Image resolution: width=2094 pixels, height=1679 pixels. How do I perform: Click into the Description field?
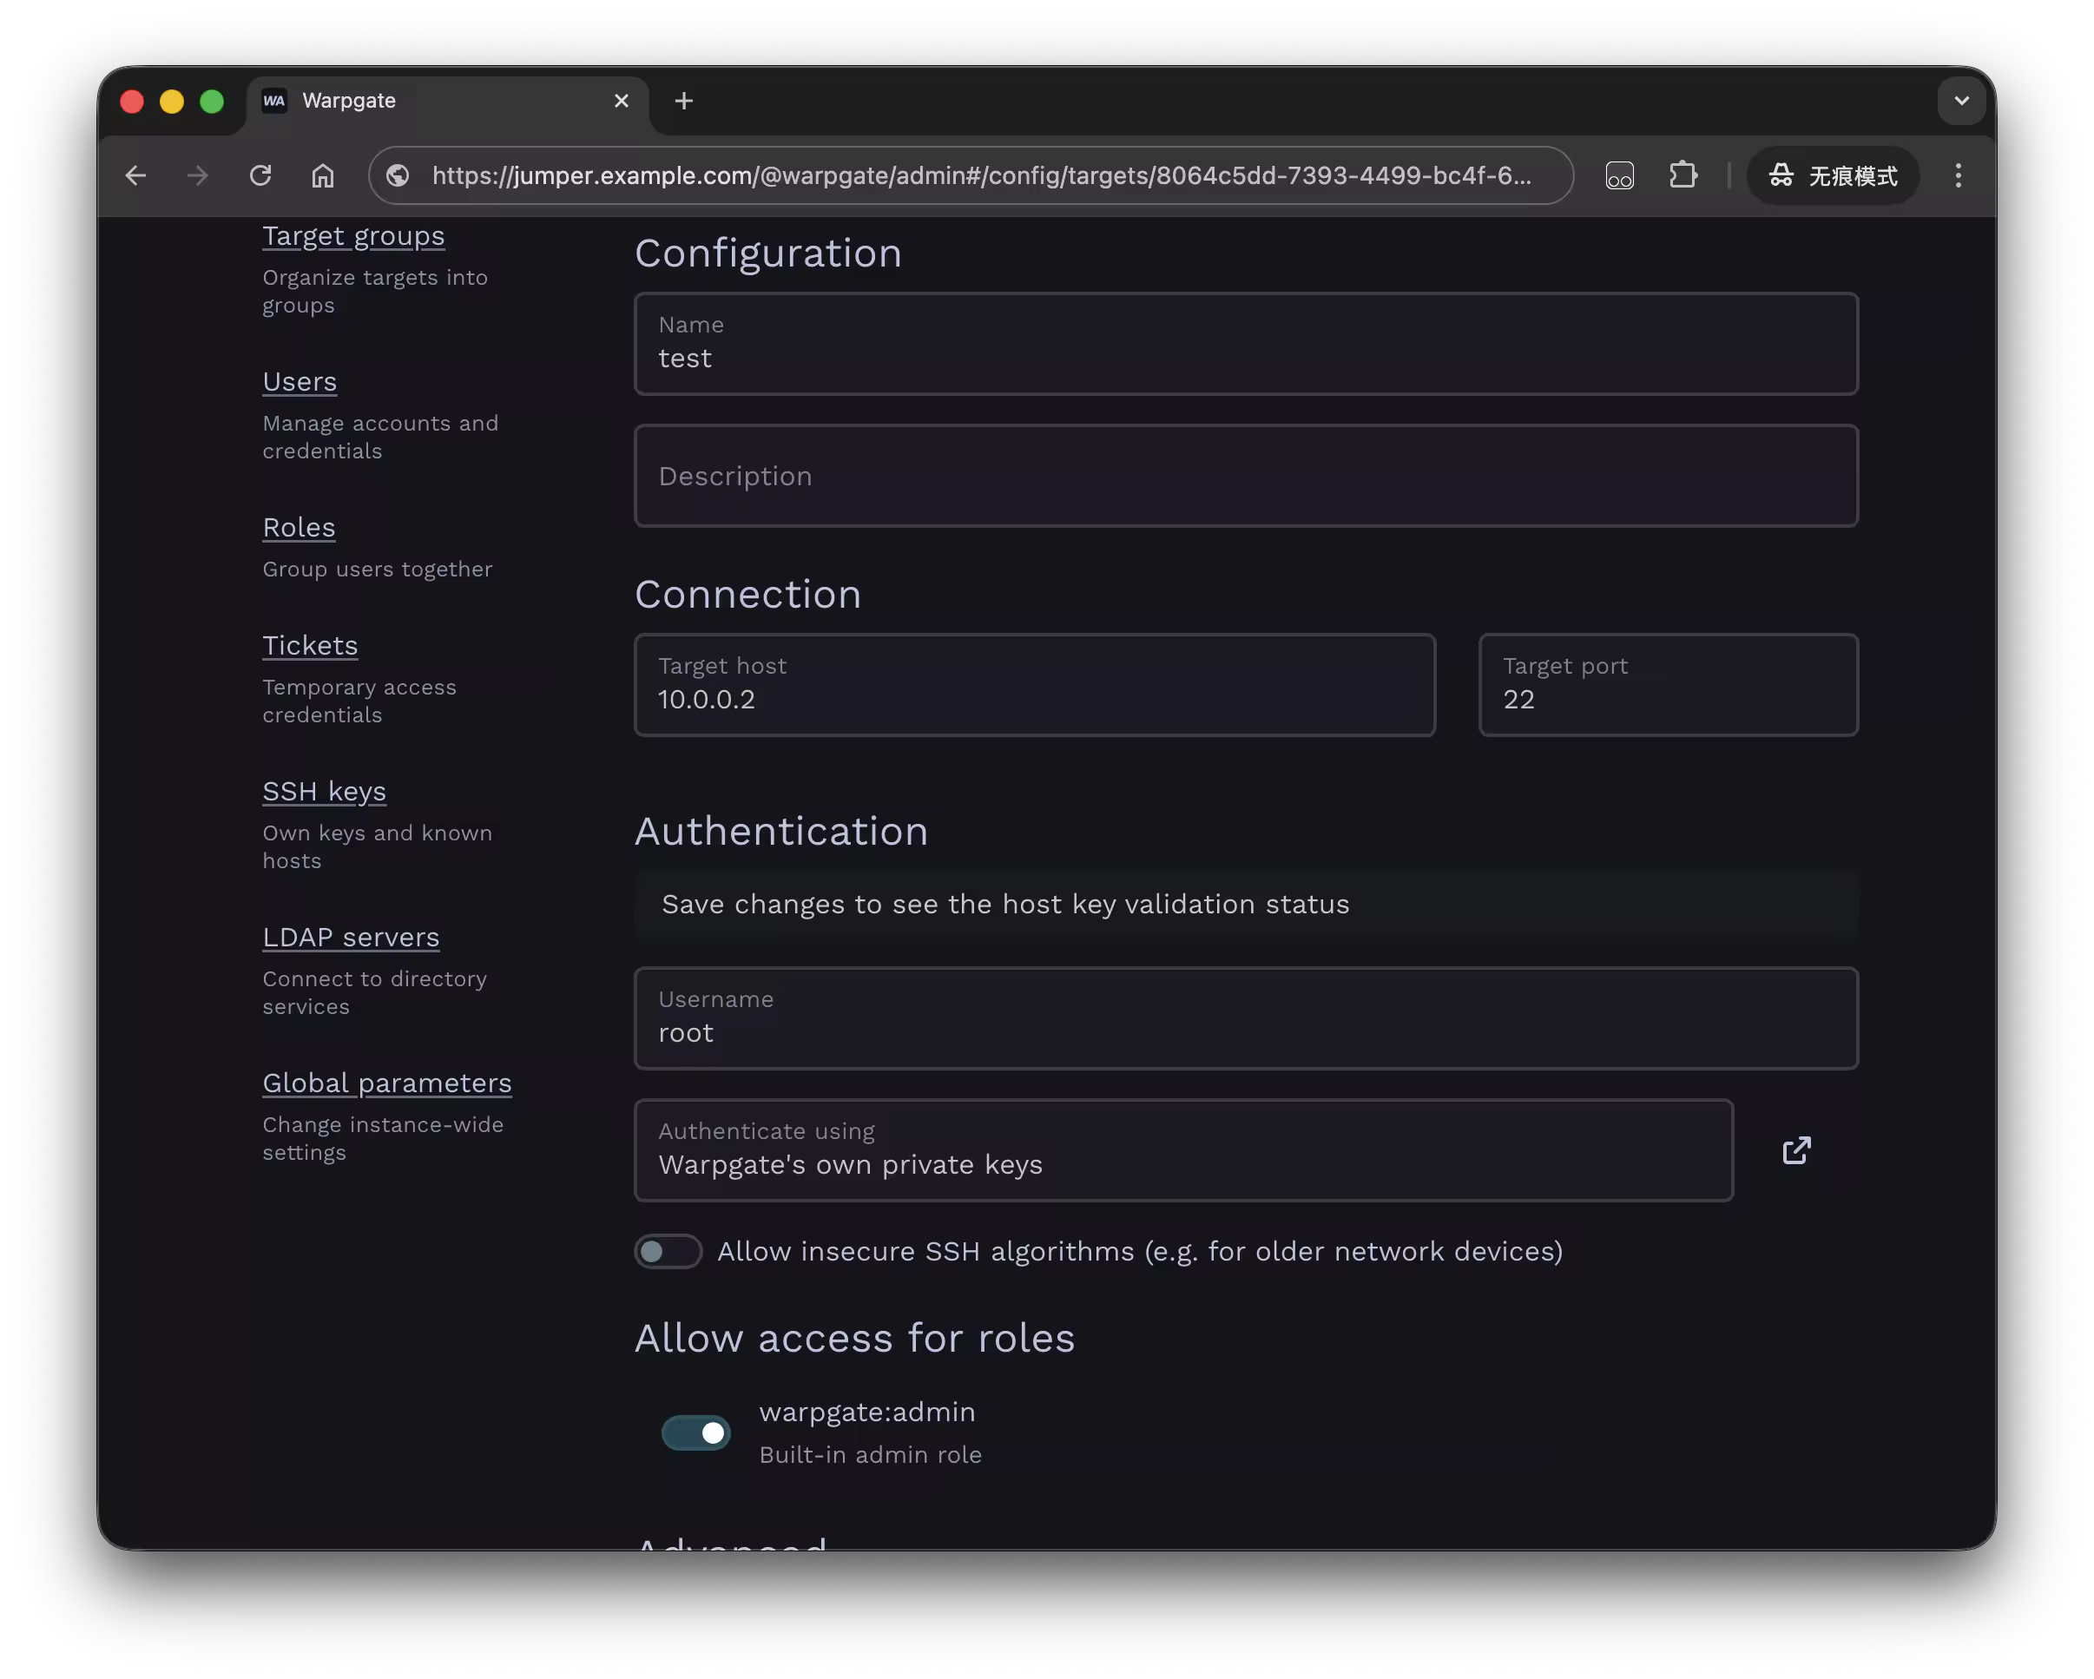1246,476
